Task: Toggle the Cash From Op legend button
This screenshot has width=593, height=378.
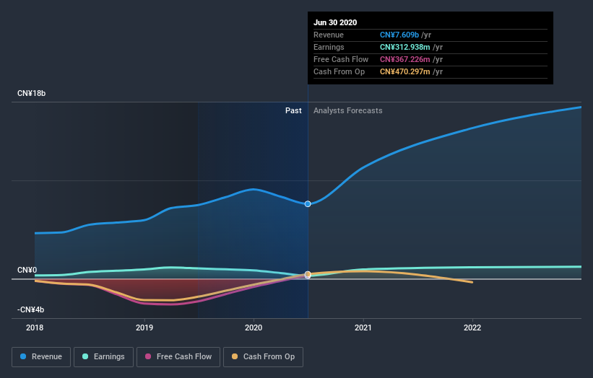Action: (263, 357)
